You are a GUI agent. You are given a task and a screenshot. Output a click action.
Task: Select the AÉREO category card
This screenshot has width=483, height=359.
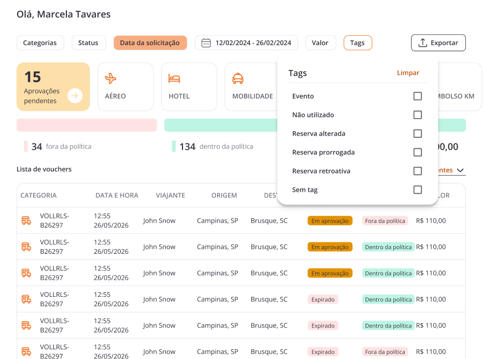pyautogui.click(x=125, y=87)
